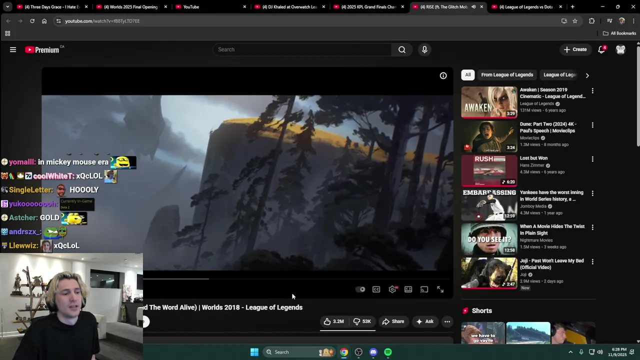Screen dimensions: 640x360
Task: Click the address bar URL
Action: [x=102, y=21]
